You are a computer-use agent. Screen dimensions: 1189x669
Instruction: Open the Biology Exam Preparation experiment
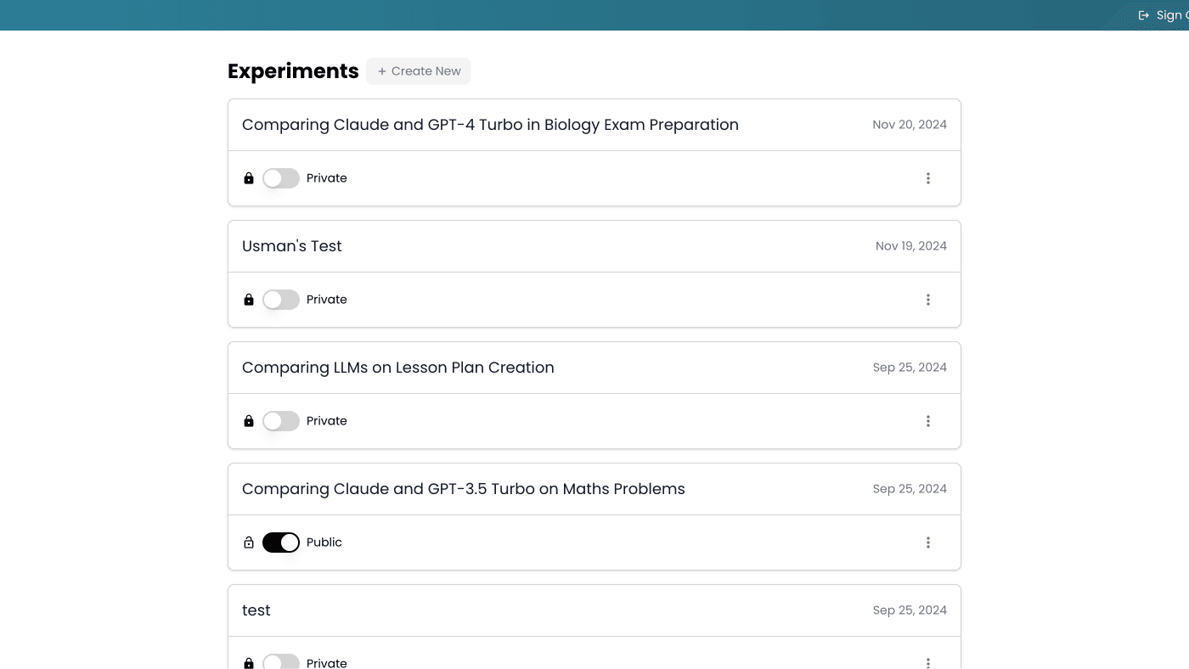490,125
